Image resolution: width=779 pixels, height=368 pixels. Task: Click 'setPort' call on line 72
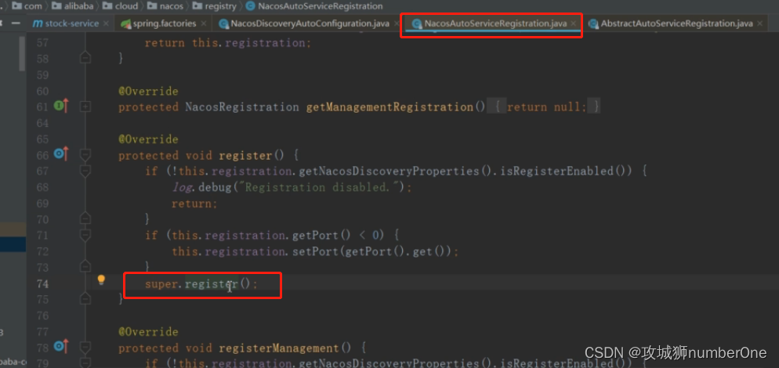pos(314,252)
